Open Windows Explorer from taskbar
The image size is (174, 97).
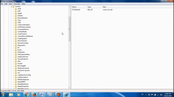(11, 95)
